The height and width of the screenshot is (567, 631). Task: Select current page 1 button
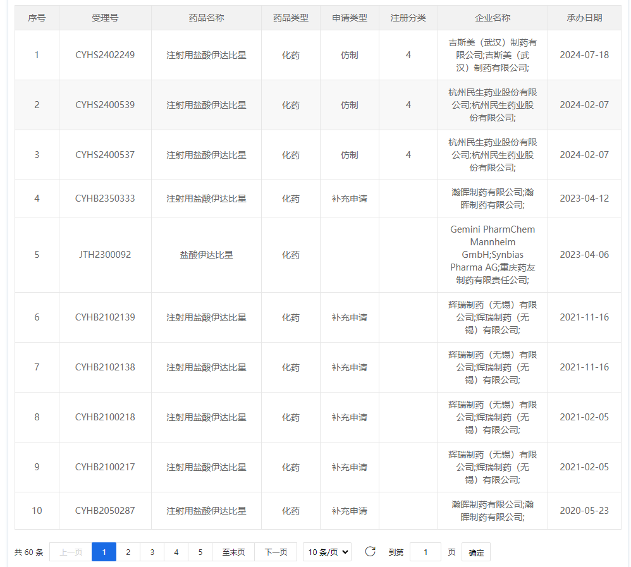104,552
